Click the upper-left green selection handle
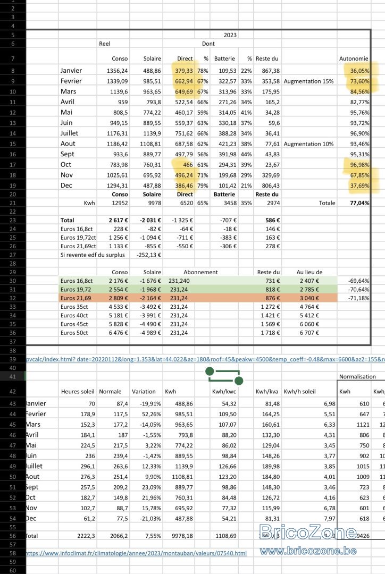This screenshot has height=574, width=385. (x=210, y=371)
